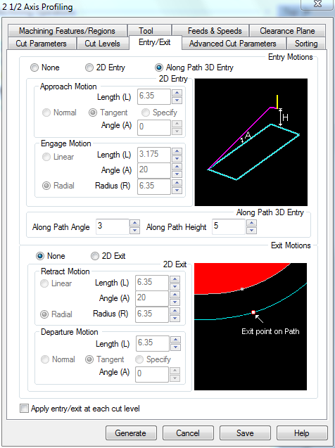This screenshot has width=335, height=448.
Task: Click the Cancel button
Action: 188,433
